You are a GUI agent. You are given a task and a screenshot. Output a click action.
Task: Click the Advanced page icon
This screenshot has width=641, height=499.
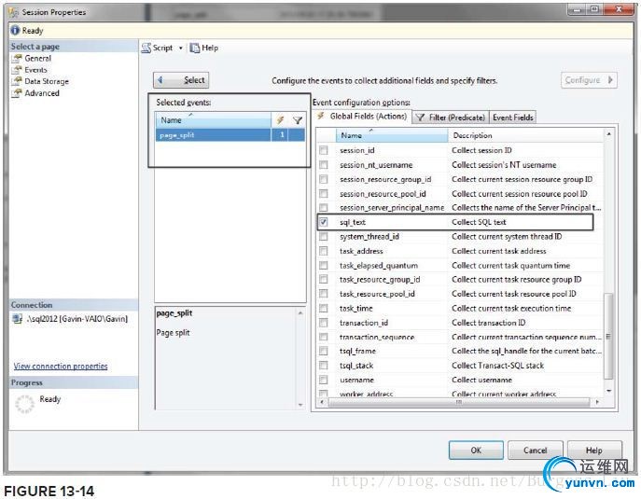click(x=17, y=92)
